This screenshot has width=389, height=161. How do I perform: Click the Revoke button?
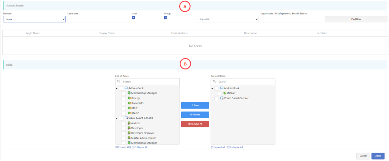click(x=195, y=115)
